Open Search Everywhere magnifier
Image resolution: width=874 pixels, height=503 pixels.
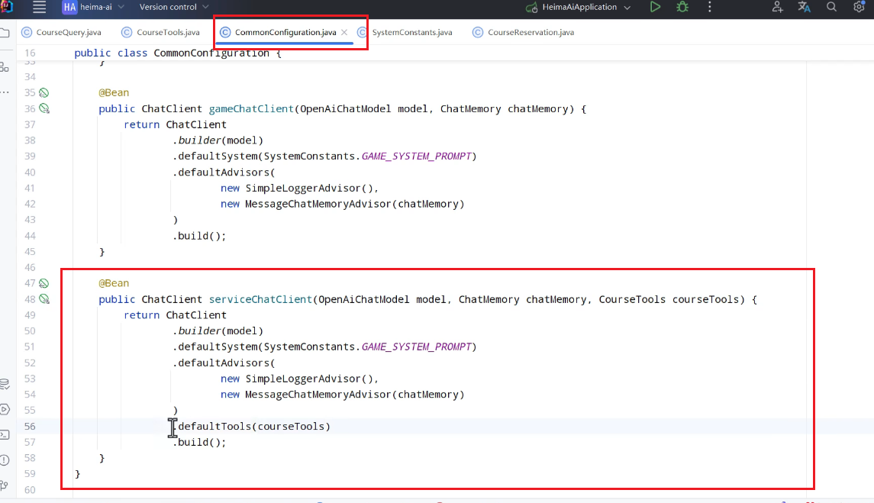832,7
